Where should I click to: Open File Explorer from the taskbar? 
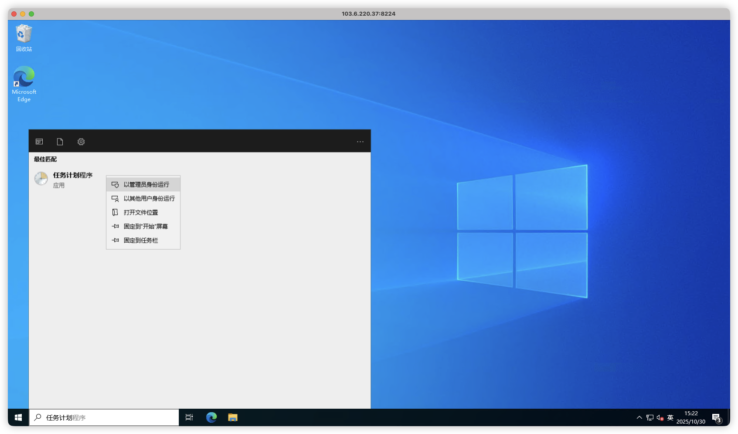coord(233,417)
